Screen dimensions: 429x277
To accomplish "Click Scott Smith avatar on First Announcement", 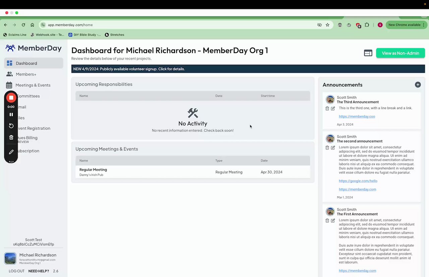I will pyautogui.click(x=330, y=212).
